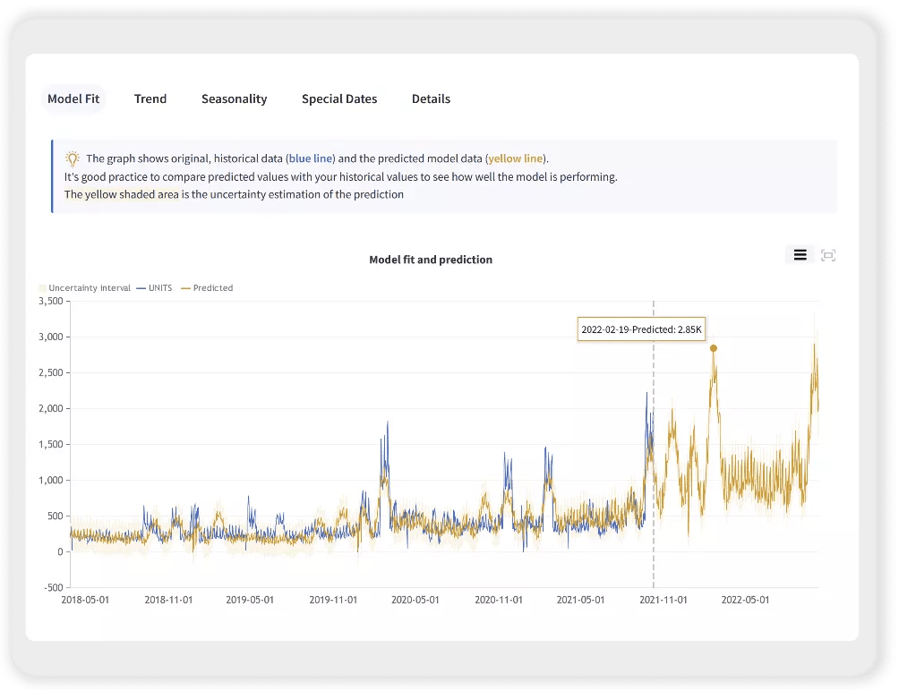Click the 2022-02-19 Predicted tooltip
This screenshot has width=916, height=700.
tap(641, 329)
